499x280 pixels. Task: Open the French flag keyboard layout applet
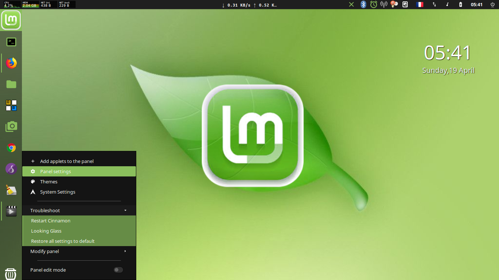tap(419, 4)
